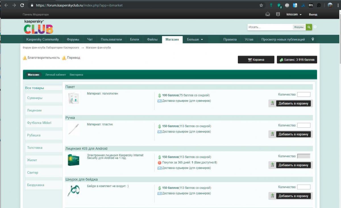This screenshot has width=341, height=208.
Task: Click the green search magnifier button
Action: 309,27
